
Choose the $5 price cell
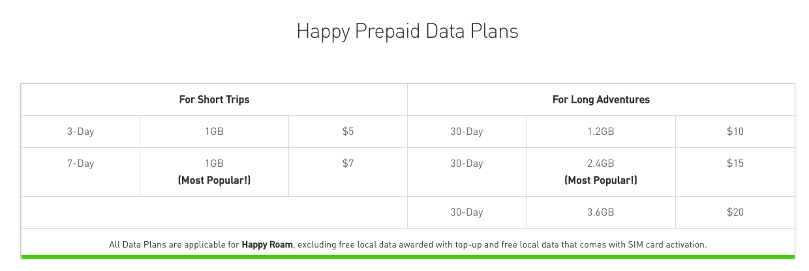point(348,132)
